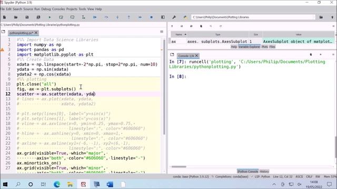The image size is (337, 189).
Task: Sort variables by the Name column
Action: click(179, 35)
